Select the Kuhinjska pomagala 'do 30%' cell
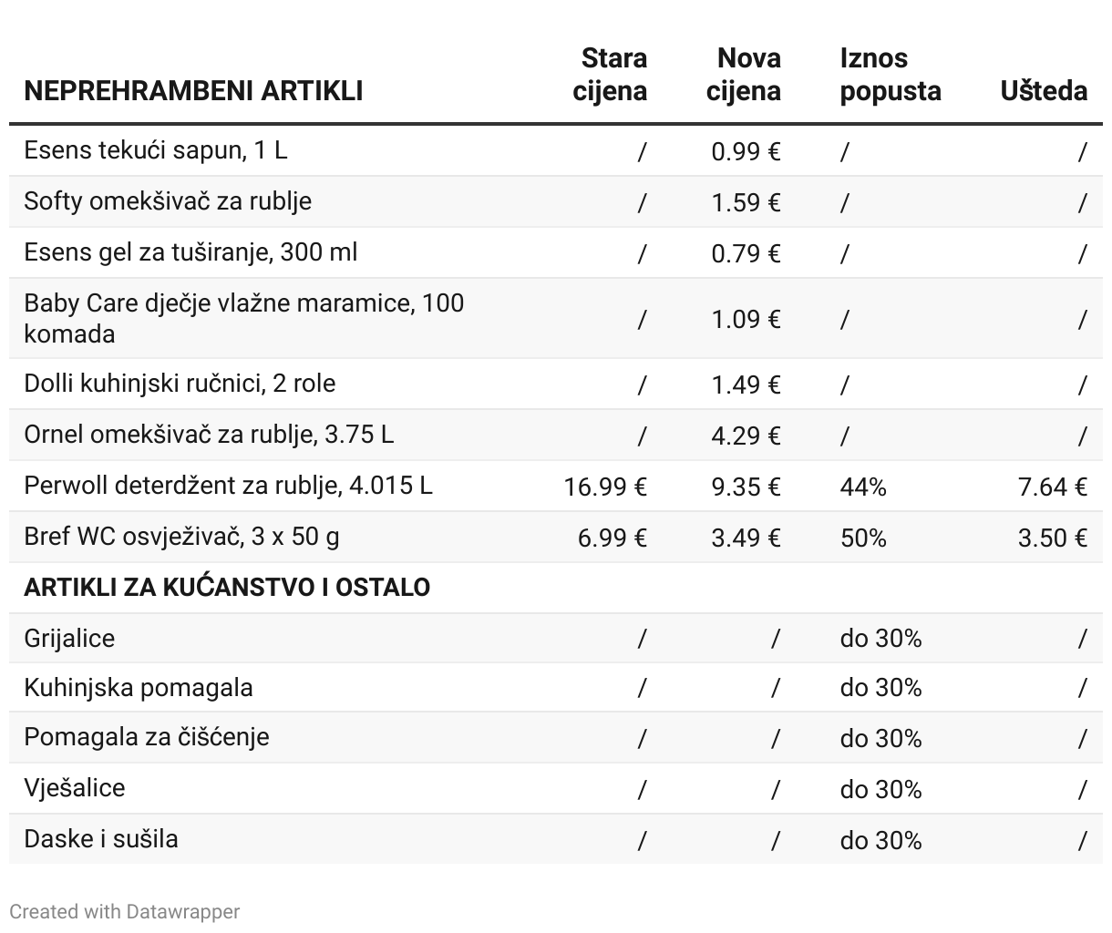The image size is (1112, 933). [880, 688]
